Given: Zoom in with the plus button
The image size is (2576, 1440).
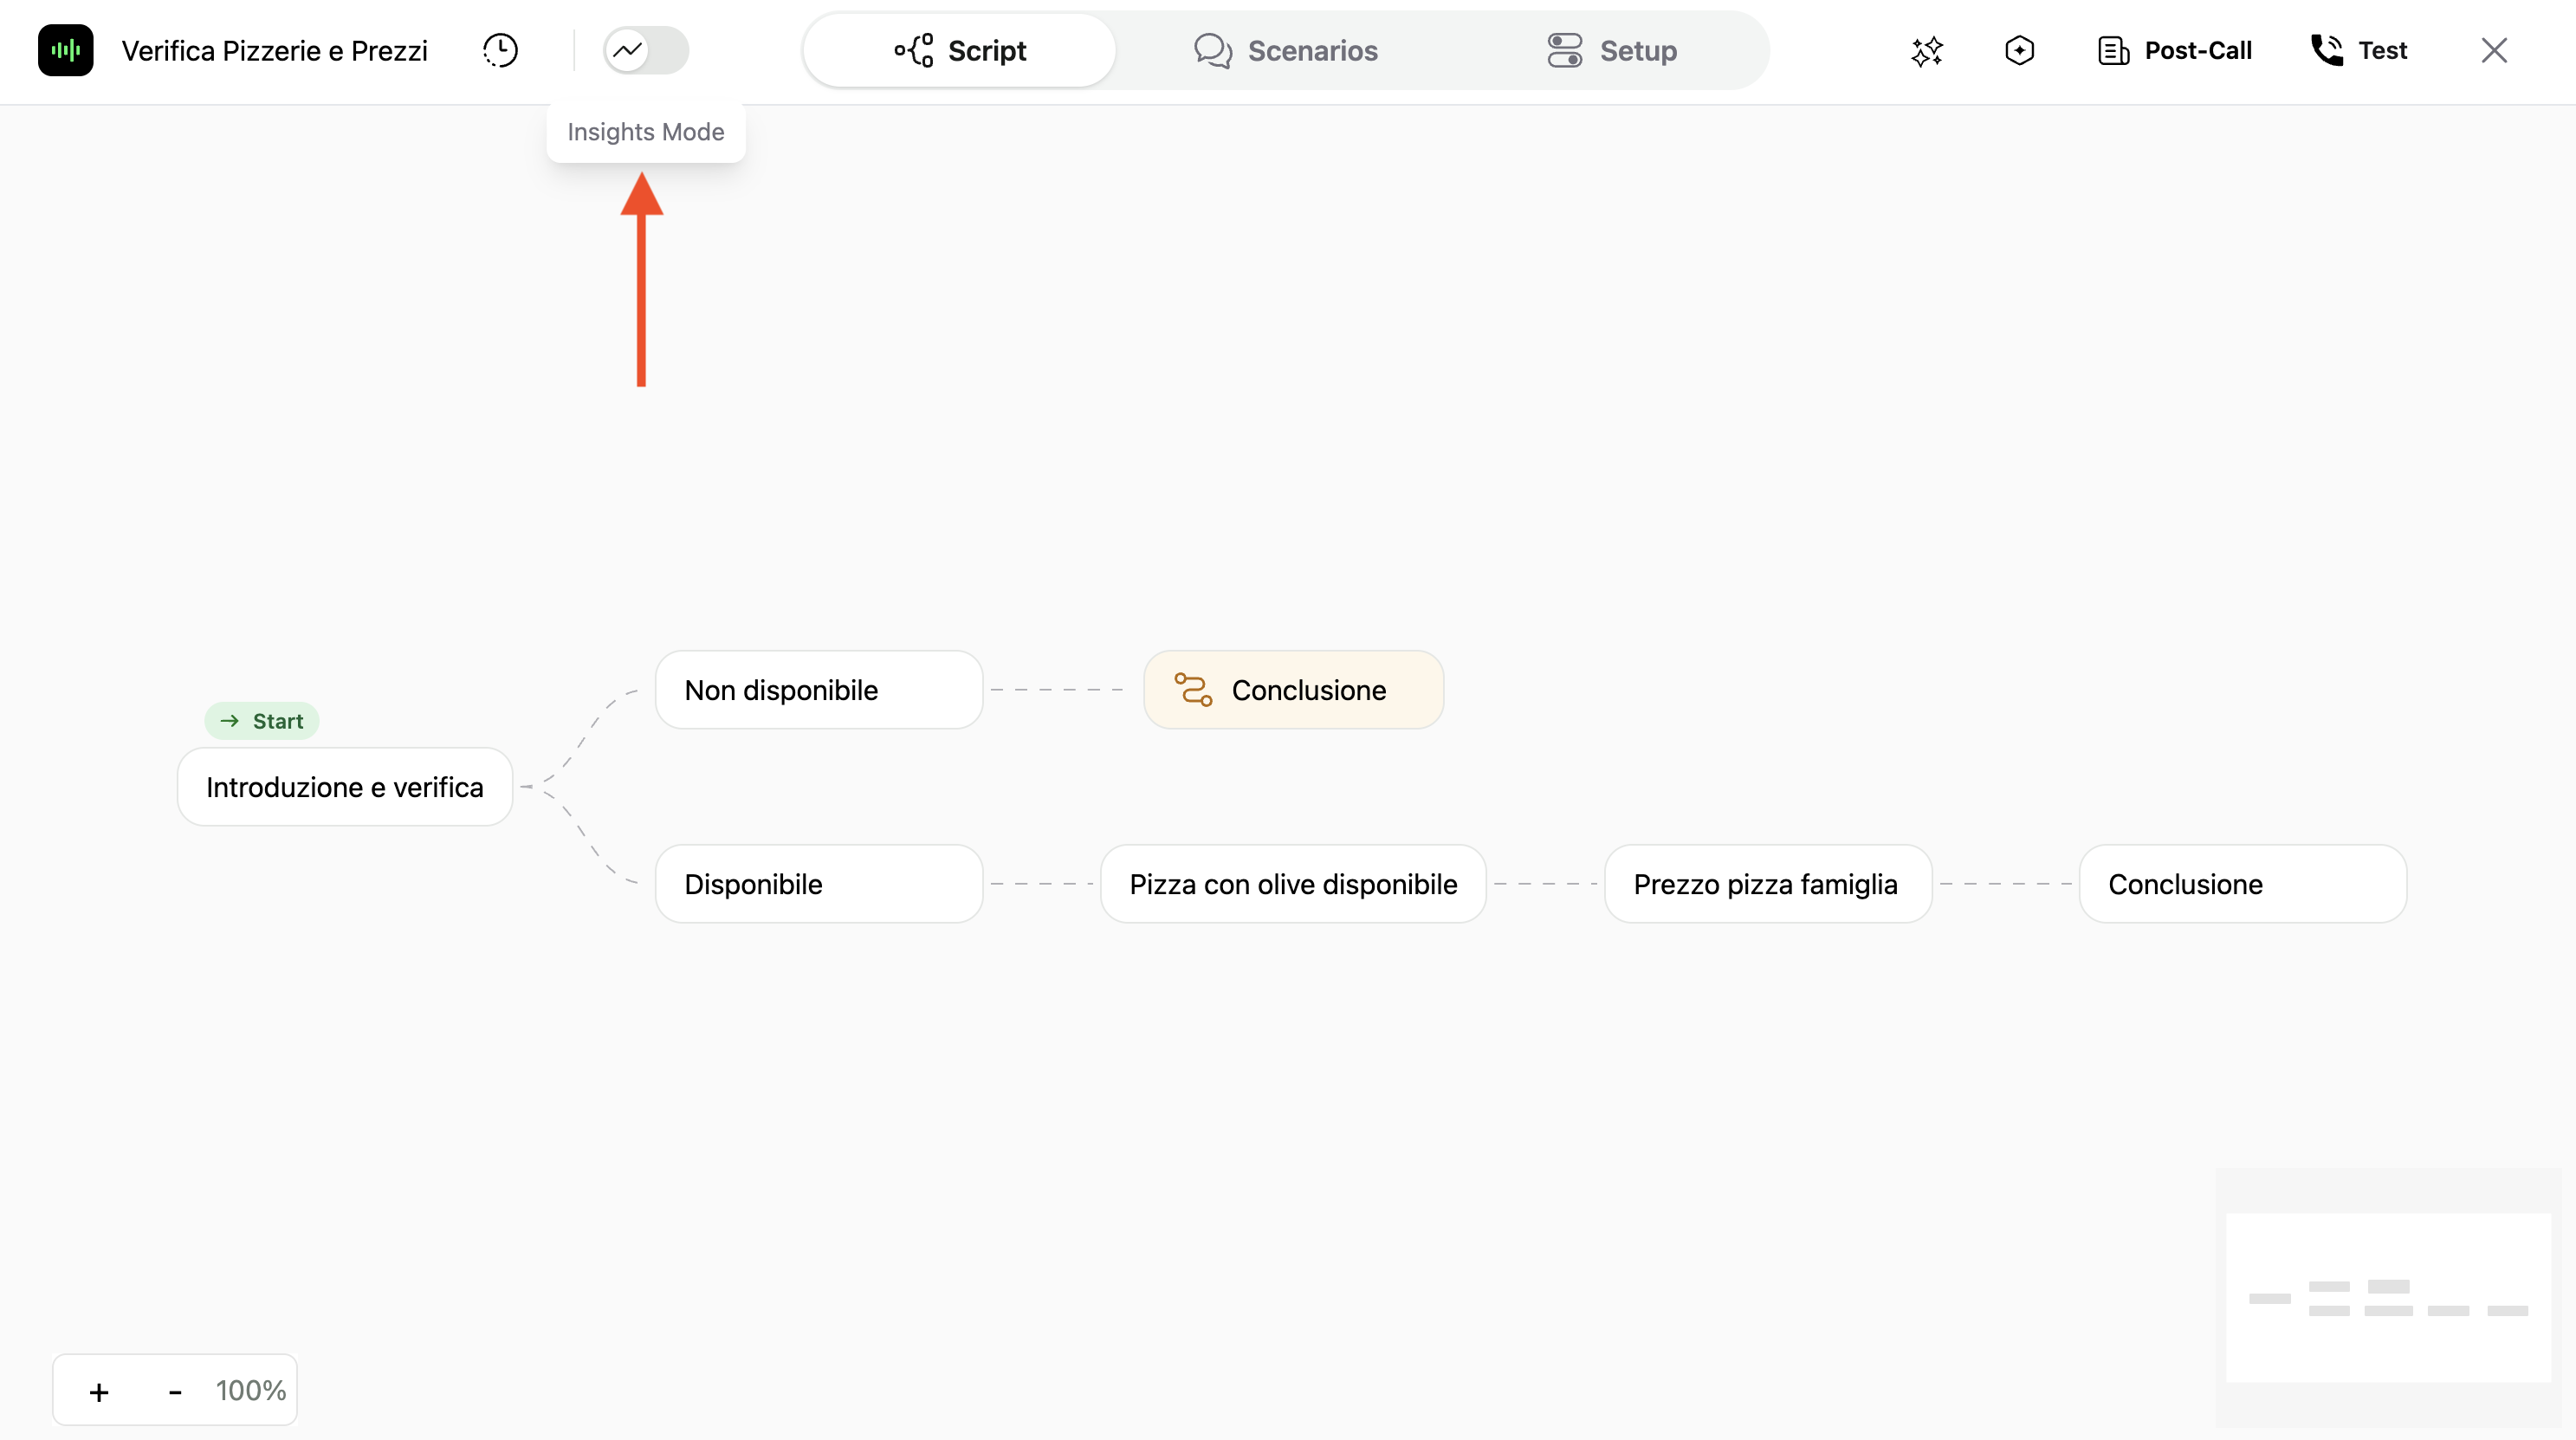Looking at the screenshot, I should [99, 1391].
